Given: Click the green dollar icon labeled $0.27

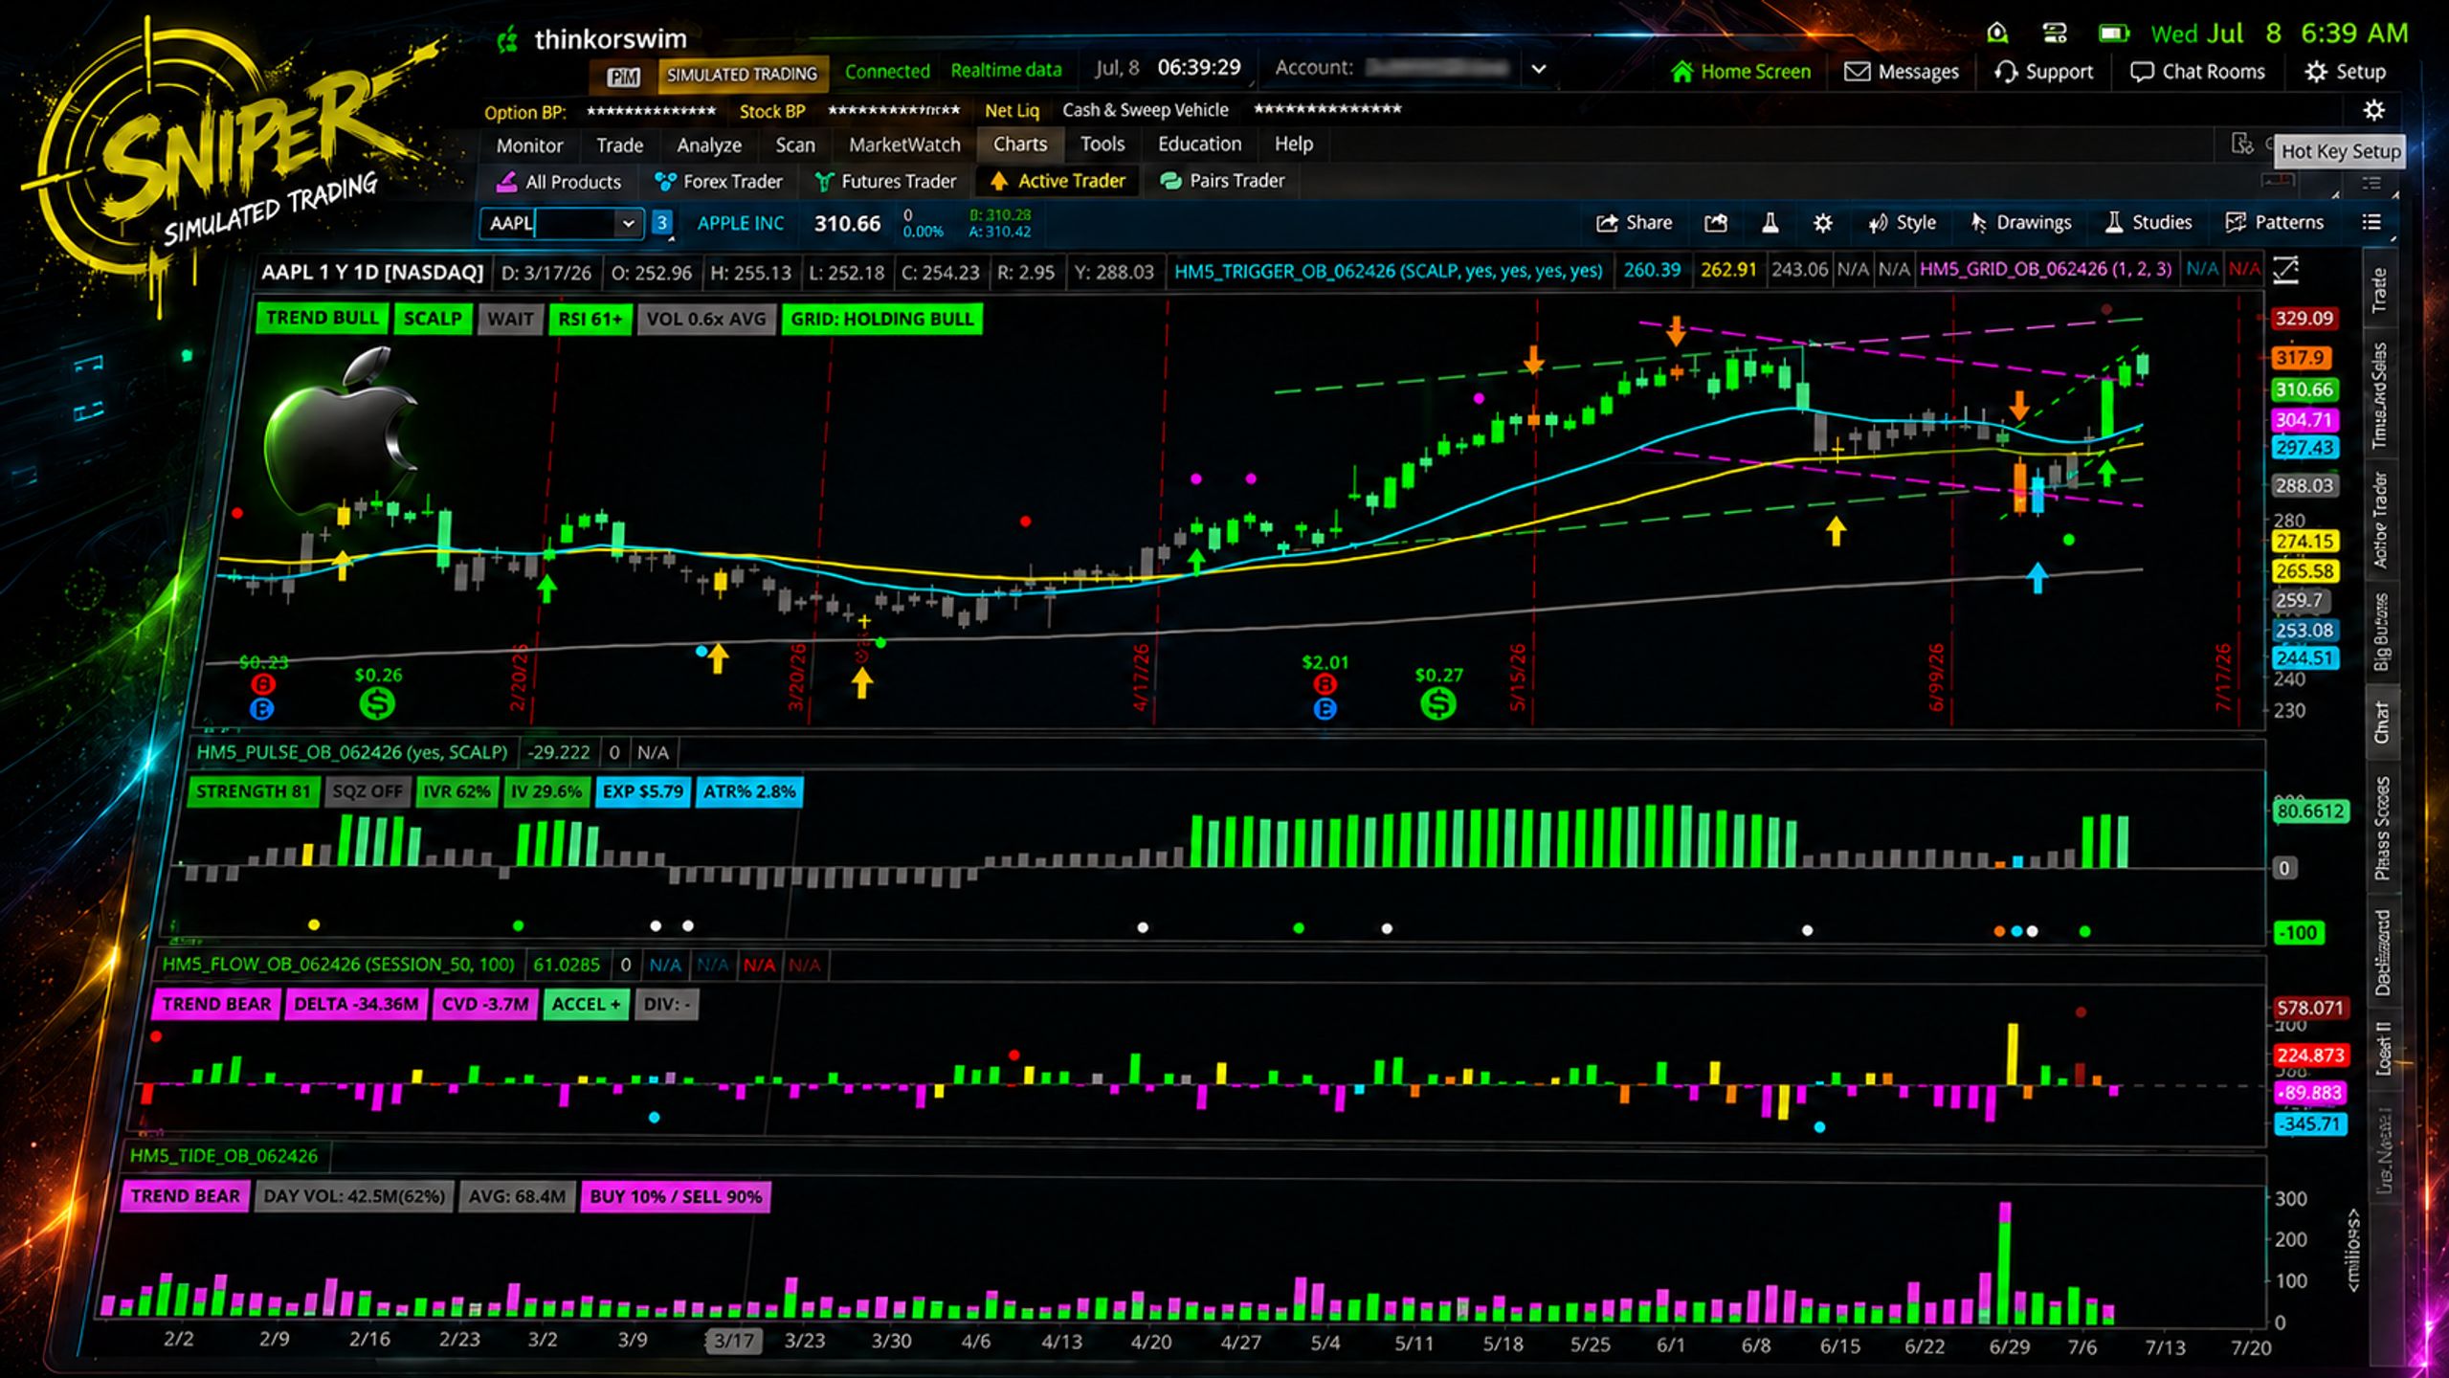Looking at the screenshot, I should tap(1437, 703).
